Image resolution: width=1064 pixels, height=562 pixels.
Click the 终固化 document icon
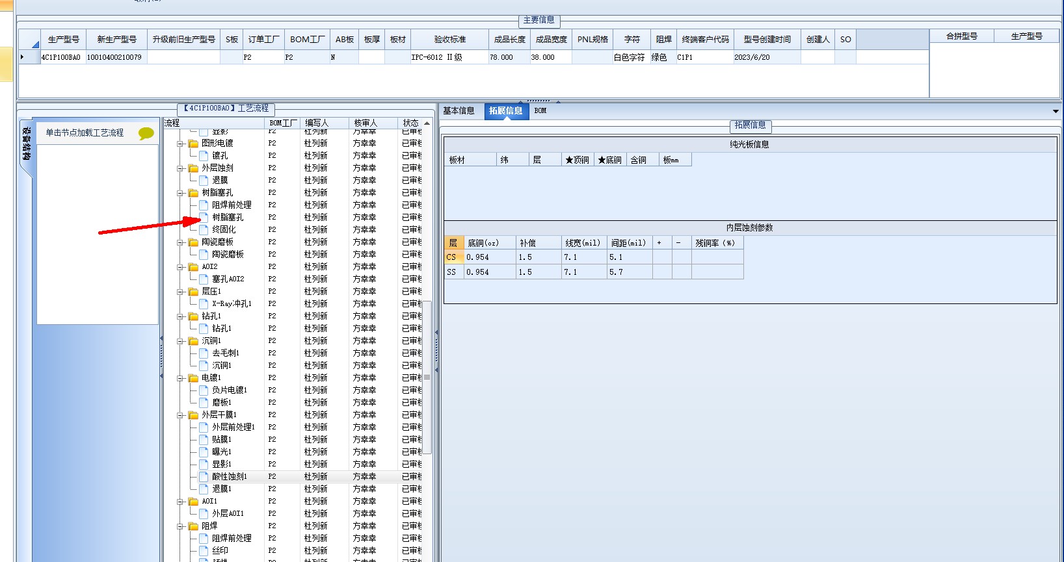click(204, 230)
